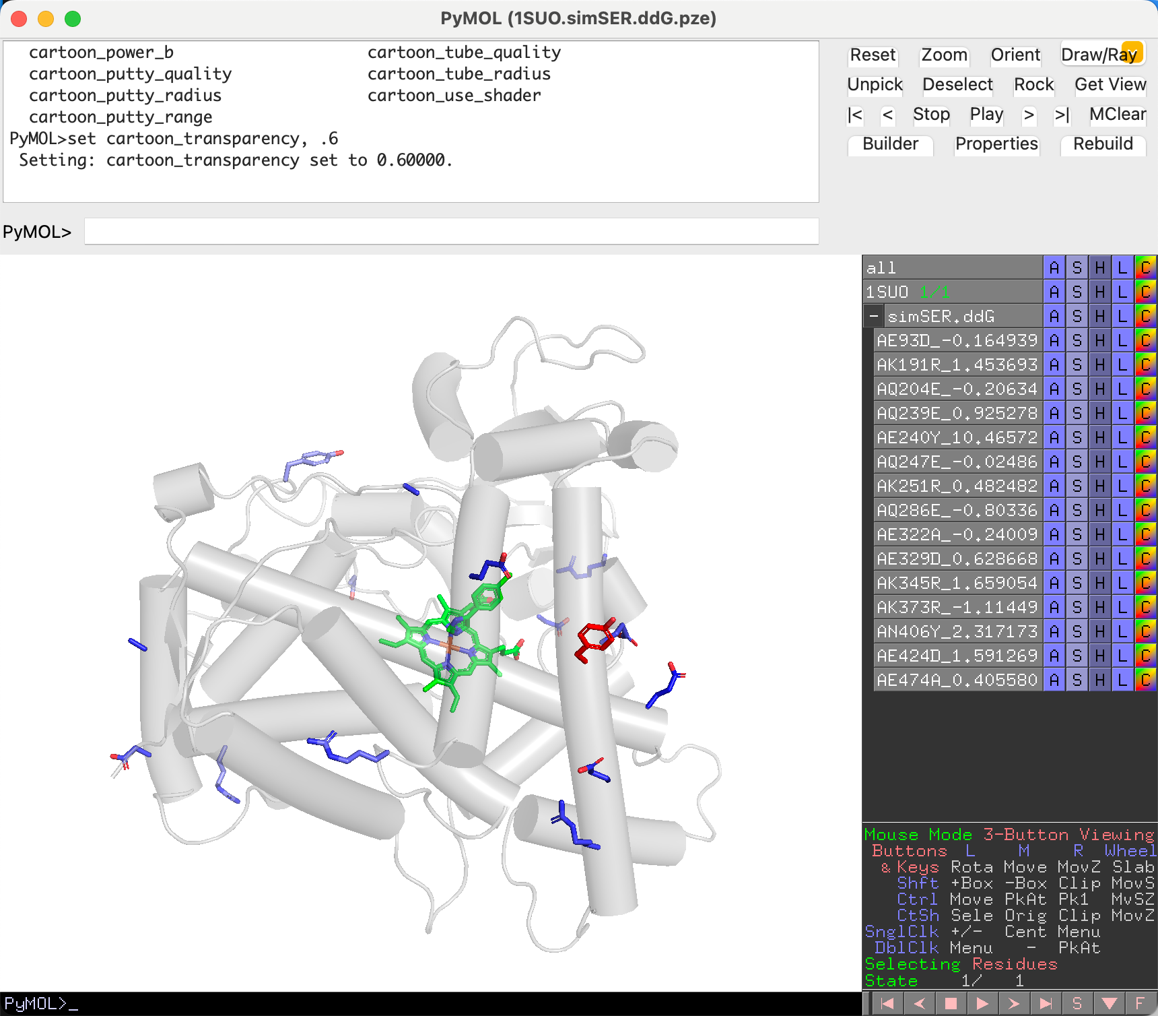The image size is (1158, 1016).
Task: Open the Action menu for AQ286E_-0.80336
Action: [x=1054, y=510]
